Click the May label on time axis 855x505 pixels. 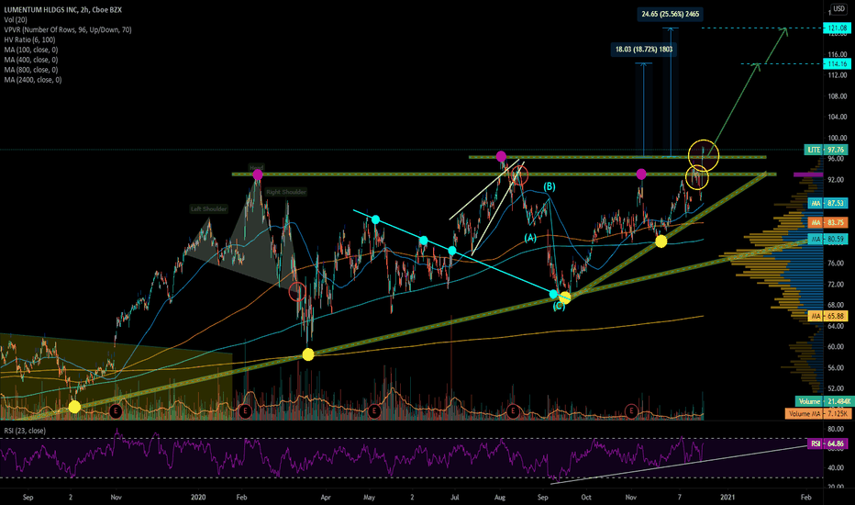(x=369, y=498)
